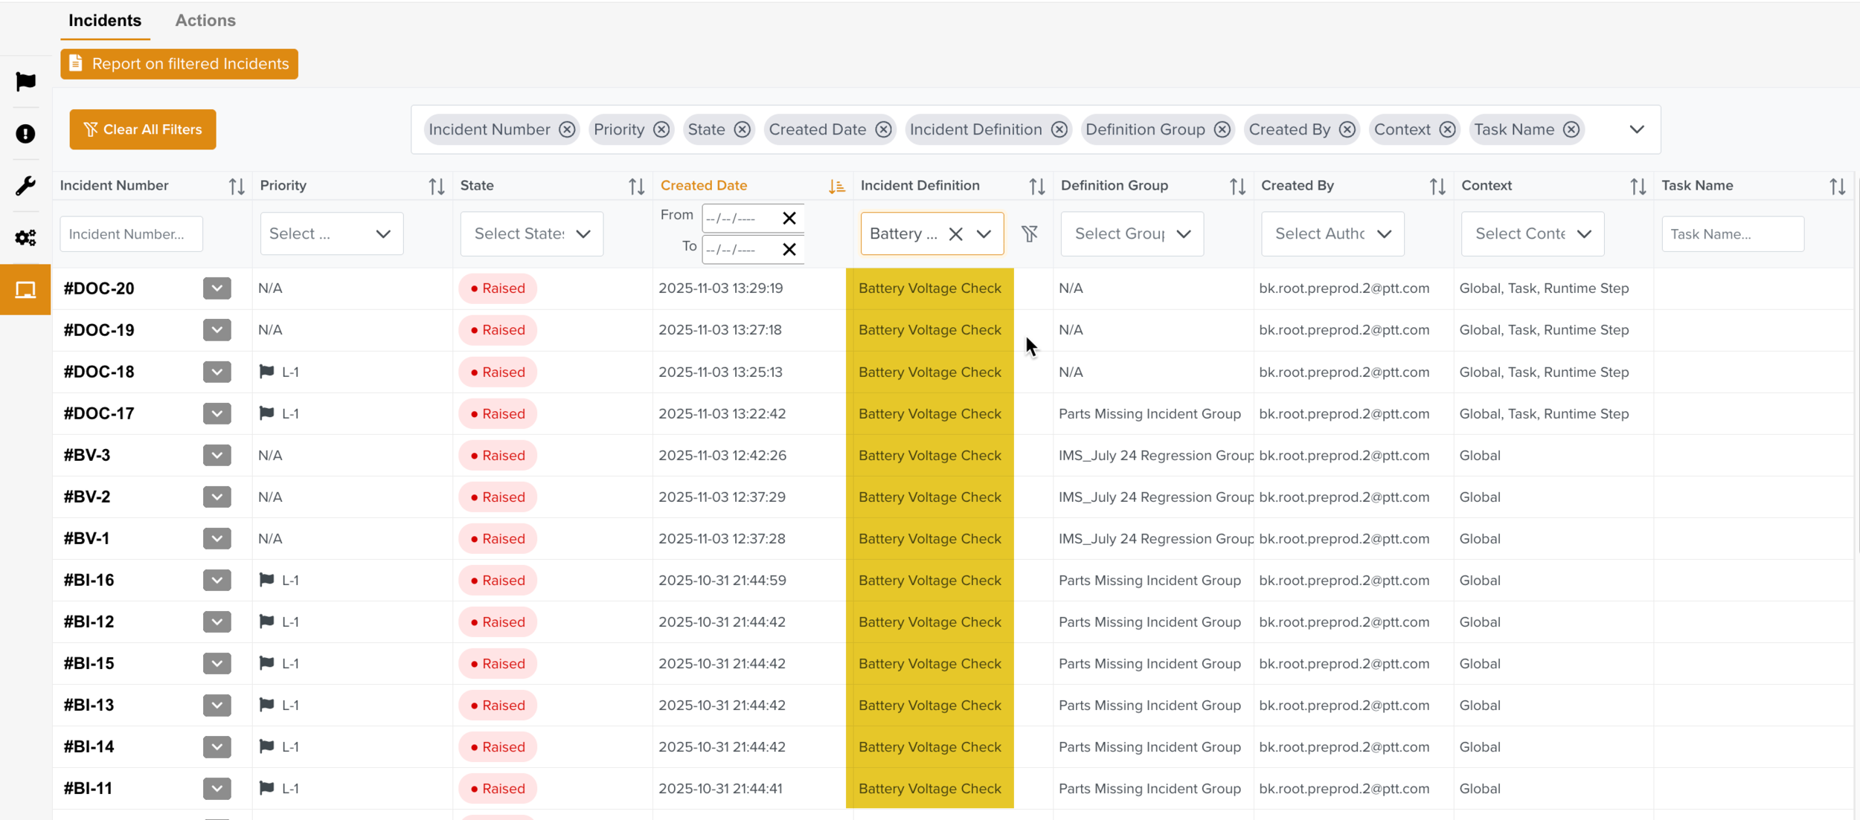Expand the #DOC-20 row actions dropdown
Screen dimensions: 1860x820
[x=217, y=288]
